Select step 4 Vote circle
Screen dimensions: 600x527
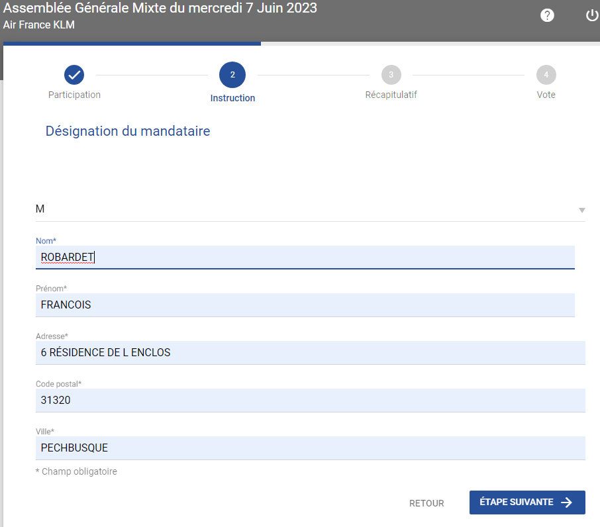(x=546, y=75)
